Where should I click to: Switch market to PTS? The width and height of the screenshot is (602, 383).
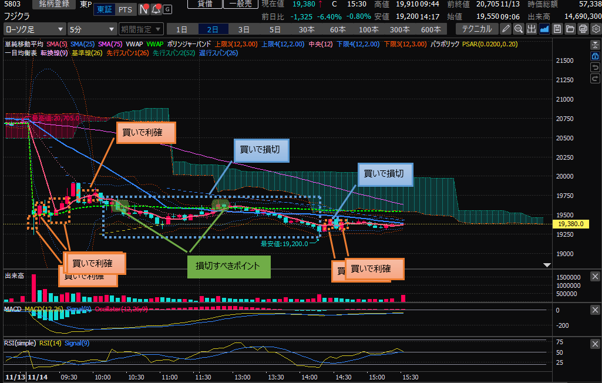point(125,9)
